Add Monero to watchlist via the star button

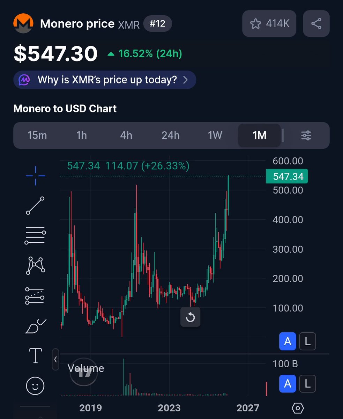coord(269,23)
